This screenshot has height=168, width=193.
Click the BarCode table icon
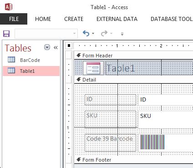(11, 60)
